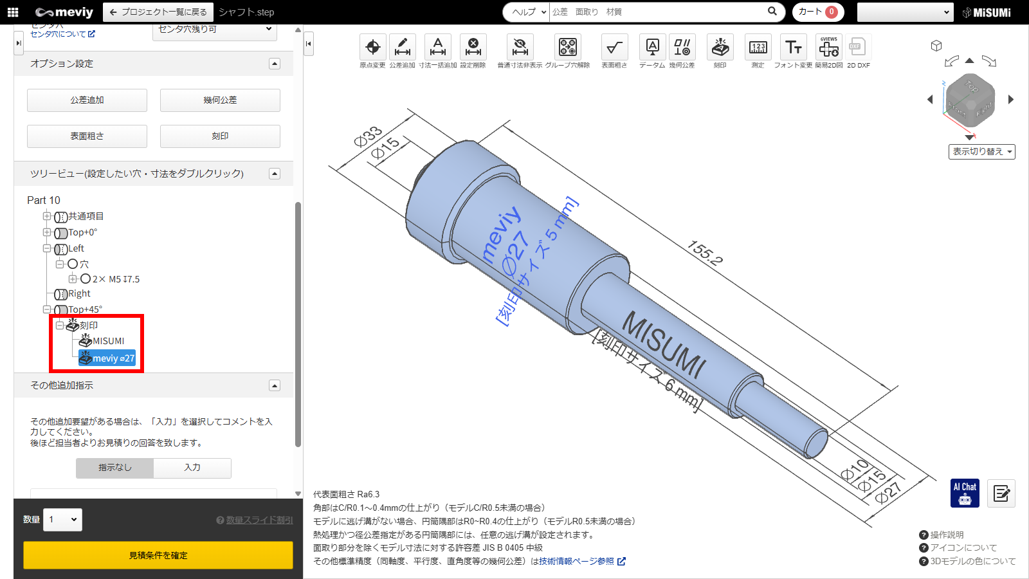The image size is (1029, 579).
Task: Click the search field in top bar
Action: (656, 12)
